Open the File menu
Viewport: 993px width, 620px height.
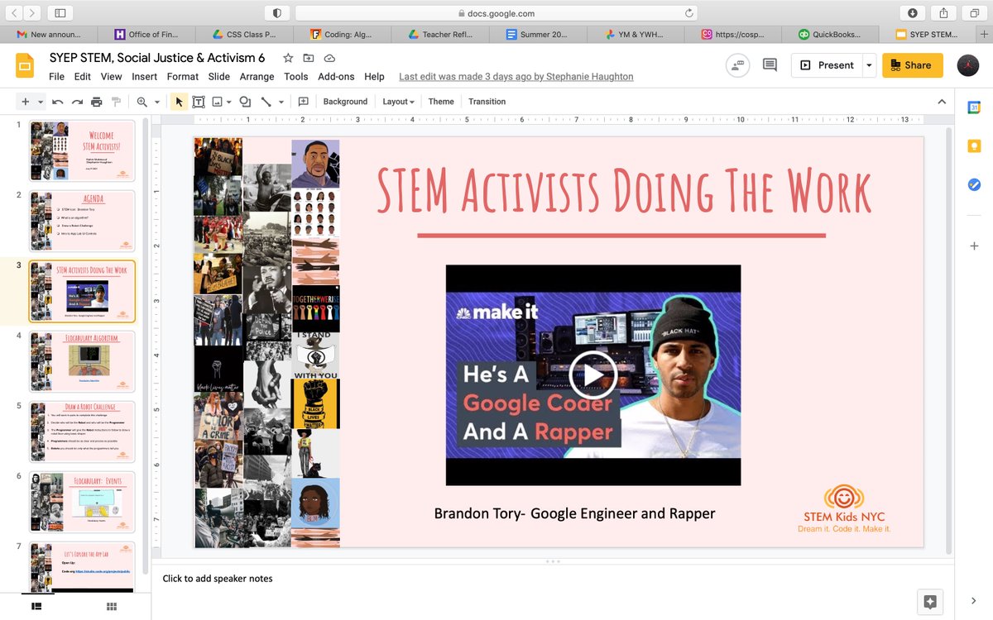coord(56,76)
